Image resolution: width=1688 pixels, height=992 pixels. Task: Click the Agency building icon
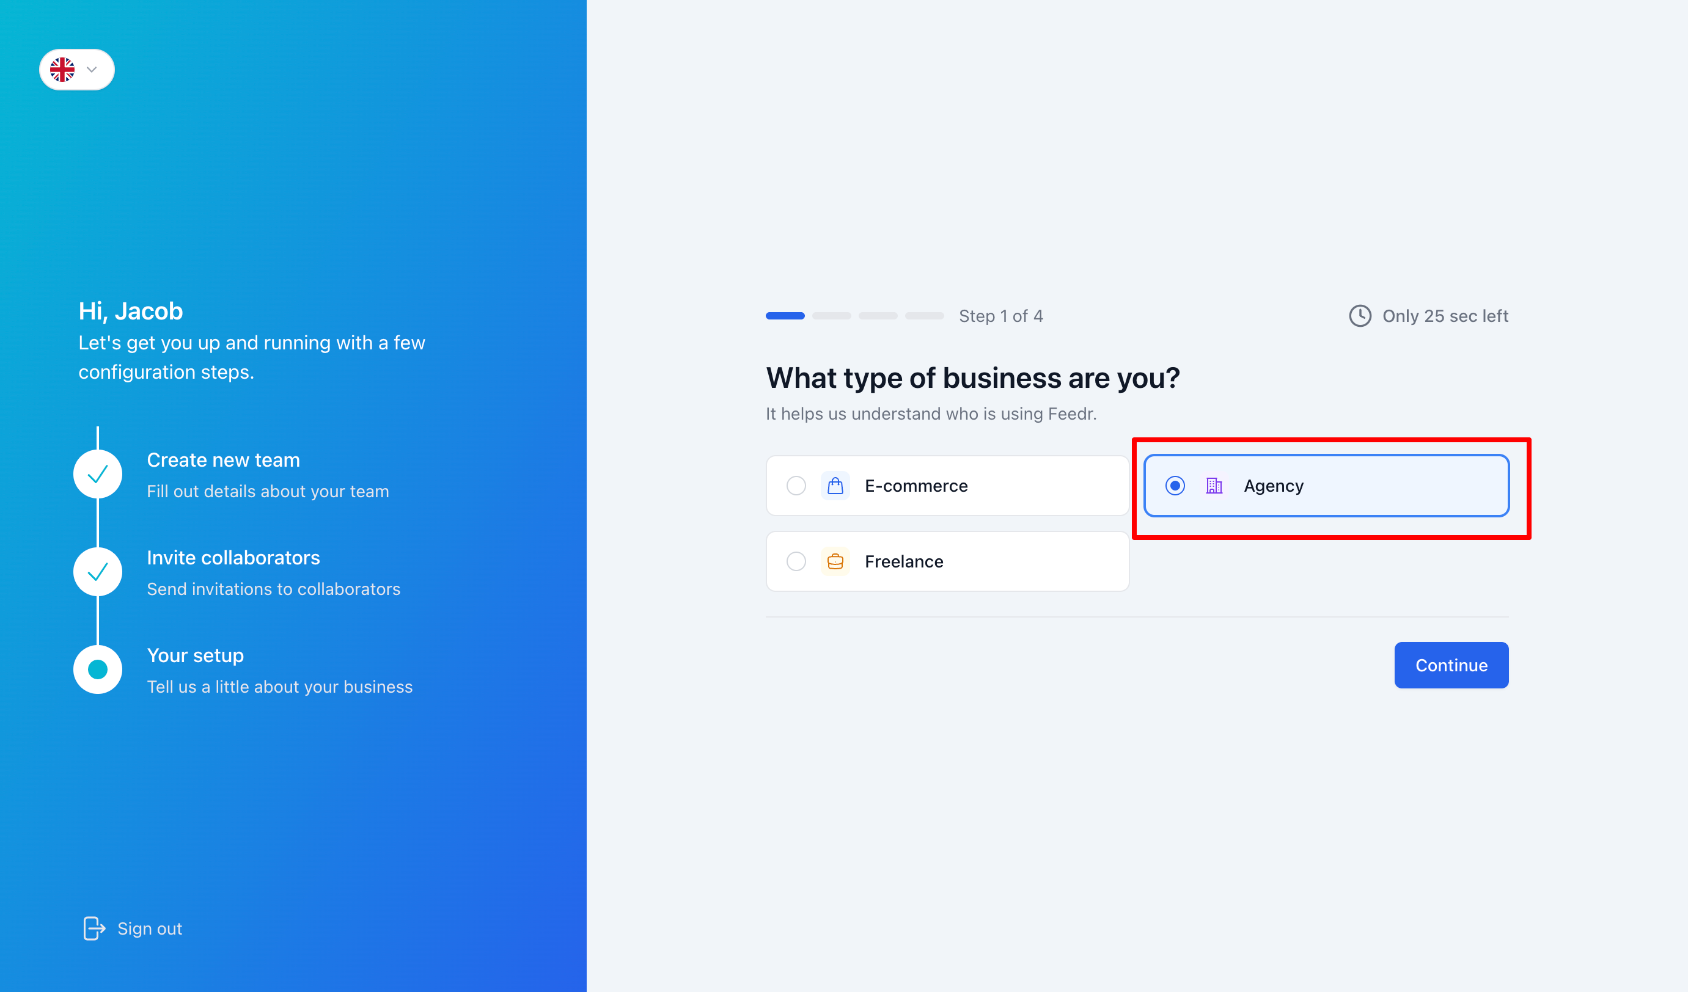1214,485
